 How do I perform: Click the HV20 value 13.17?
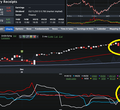[x=44, y=22]
